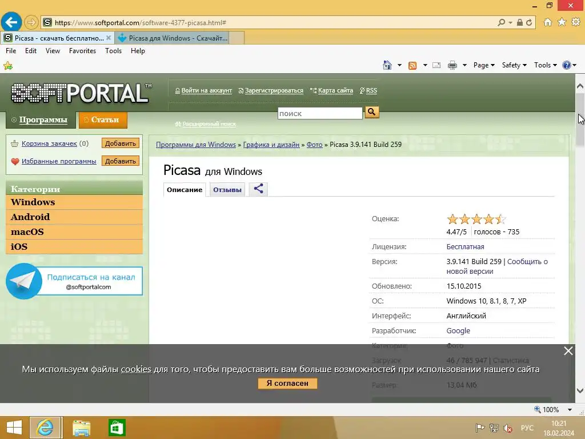Rate Picasa using the star rating
Image resolution: width=585 pixels, height=439 pixels.
click(x=476, y=219)
